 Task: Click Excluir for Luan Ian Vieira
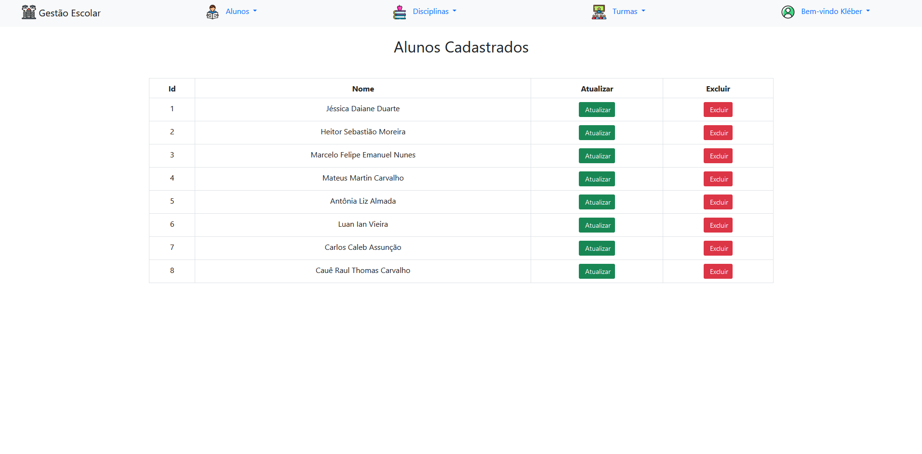(x=718, y=225)
